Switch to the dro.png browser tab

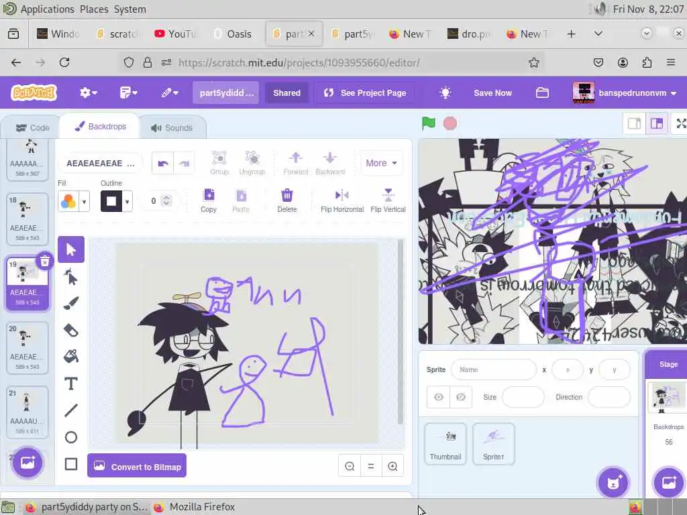[469, 34]
